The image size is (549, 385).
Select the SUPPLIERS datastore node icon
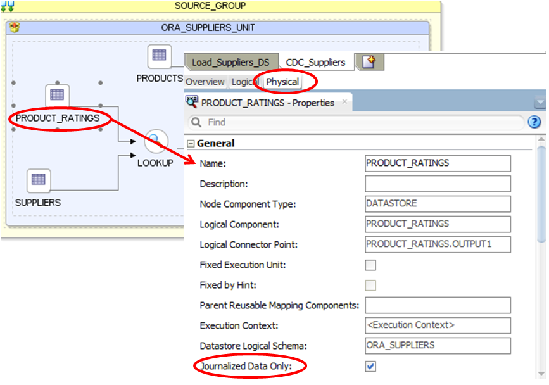[x=39, y=180]
